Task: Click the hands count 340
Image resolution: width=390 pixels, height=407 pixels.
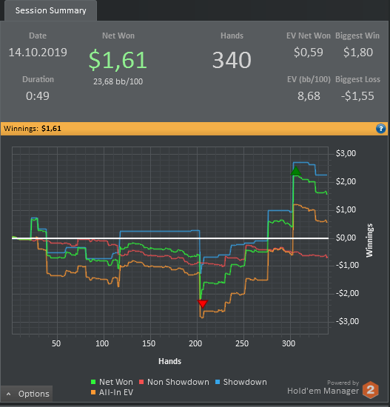Action: (232, 60)
